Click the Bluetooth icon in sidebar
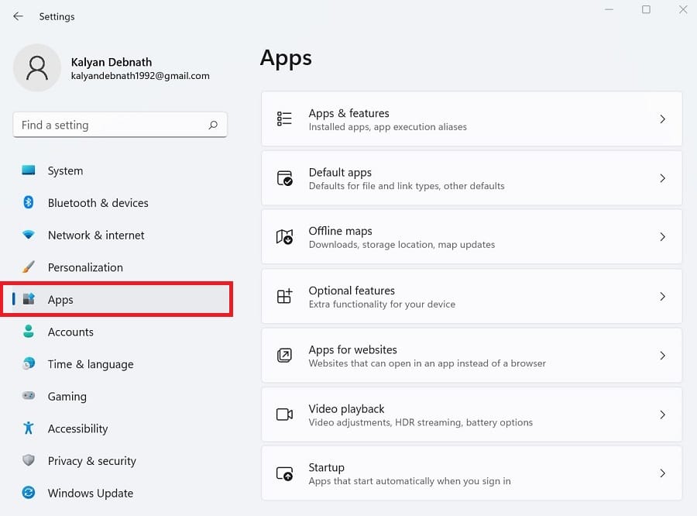 (x=29, y=202)
